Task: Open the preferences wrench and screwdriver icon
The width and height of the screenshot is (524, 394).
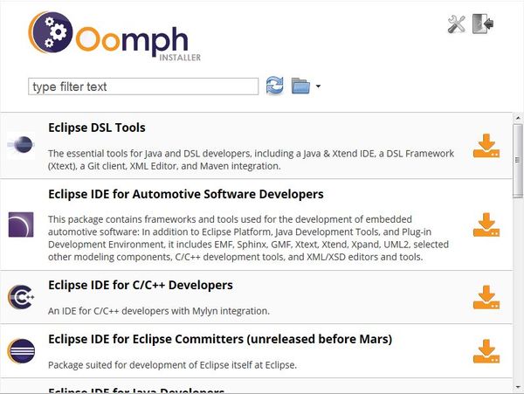Action: point(456,24)
